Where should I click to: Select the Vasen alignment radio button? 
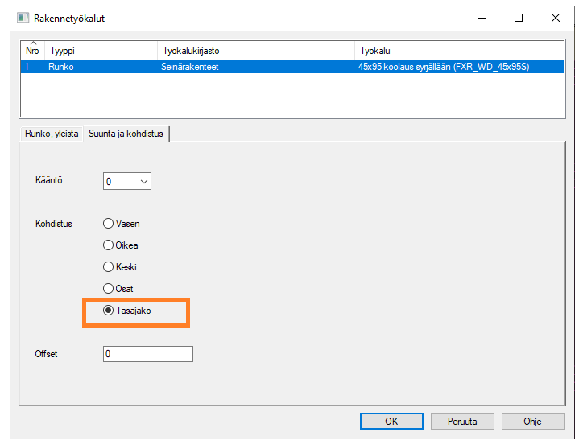109,224
